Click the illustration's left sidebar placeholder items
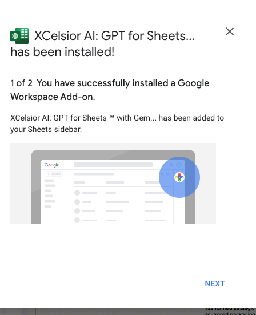The height and width of the screenshot is (315, 256). 50,193
